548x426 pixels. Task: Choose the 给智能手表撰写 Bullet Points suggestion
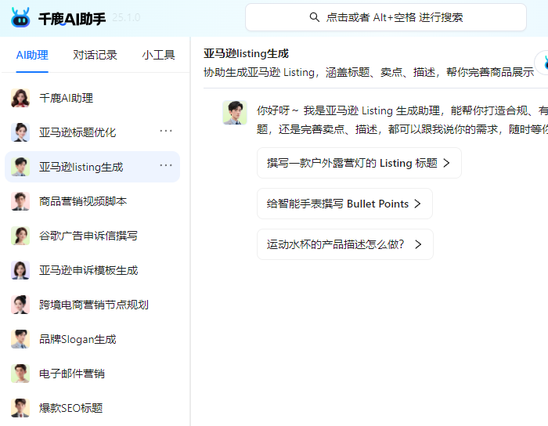(x=344, y=204)
